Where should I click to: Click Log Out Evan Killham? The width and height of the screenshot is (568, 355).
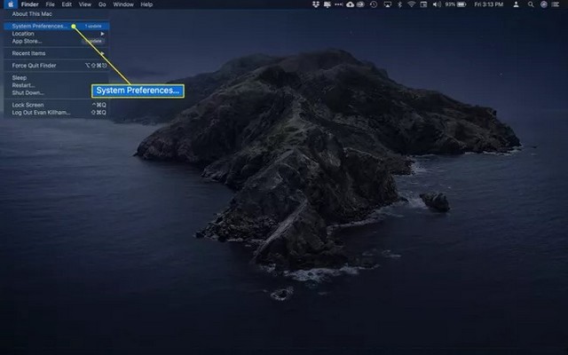(x=42, y=112)
